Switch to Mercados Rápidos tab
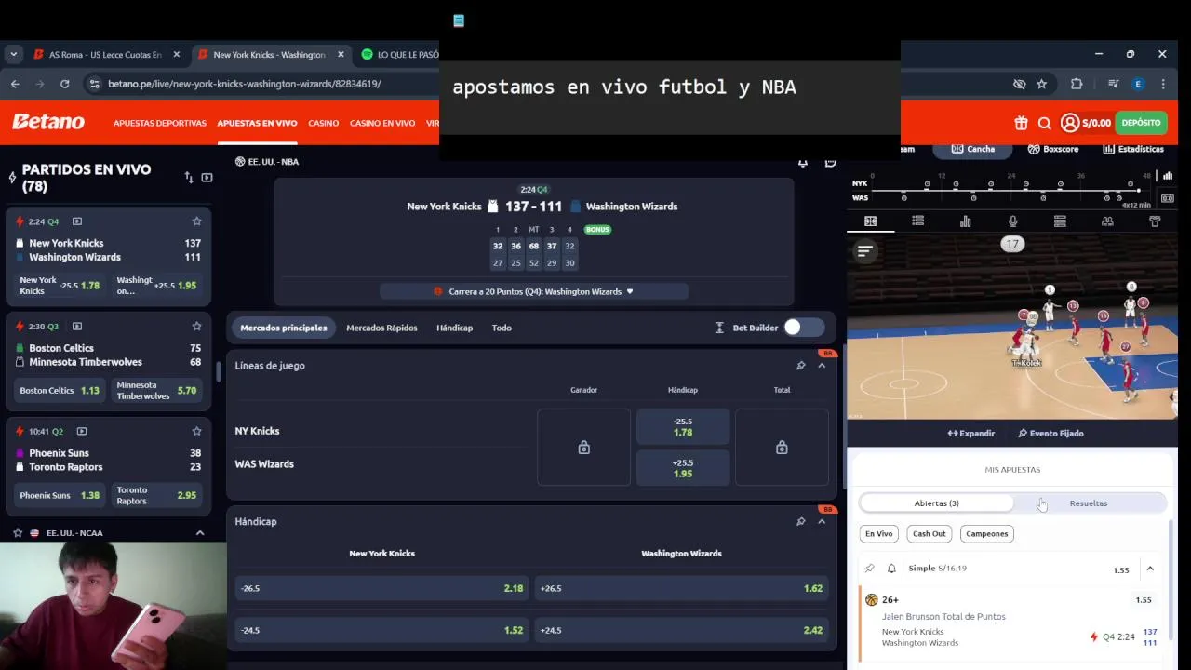 (x=381, y=328)
